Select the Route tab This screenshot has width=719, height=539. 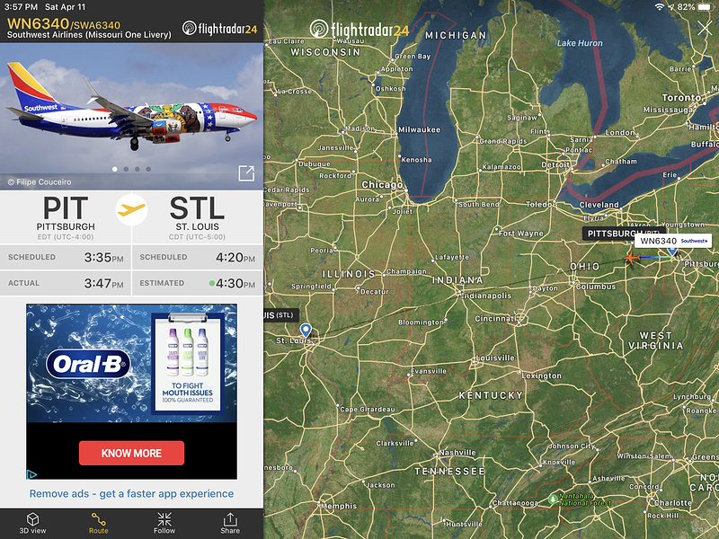point(99,523)
